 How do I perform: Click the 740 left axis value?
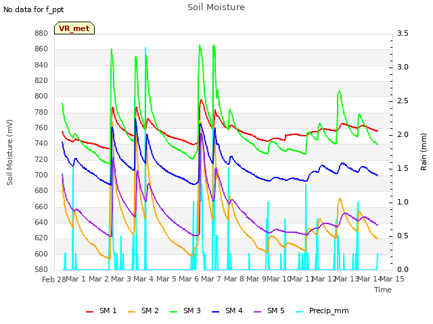click(41, 144)
